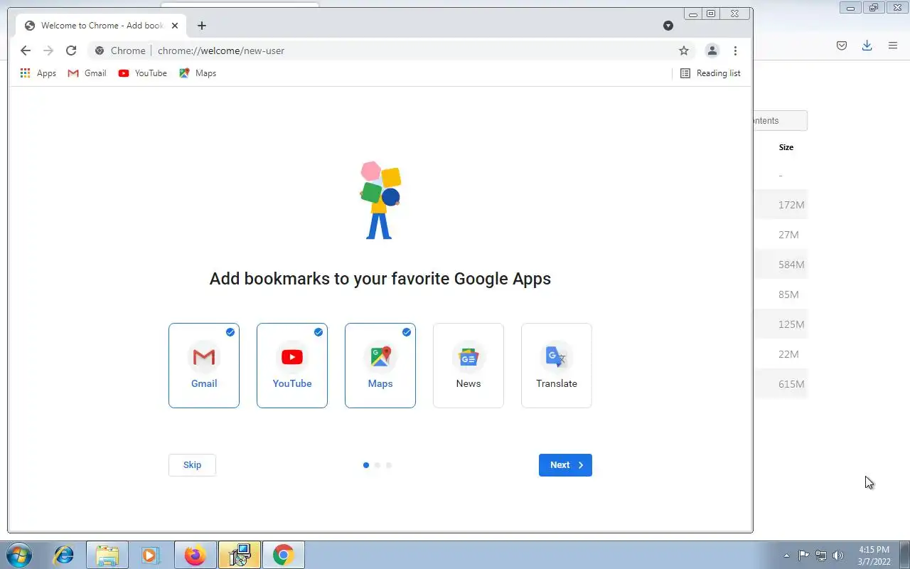Click the 27M size cell in Firefox
This screenshot has width=910, height=569.
pyautogui.click(x=788, y=235)
